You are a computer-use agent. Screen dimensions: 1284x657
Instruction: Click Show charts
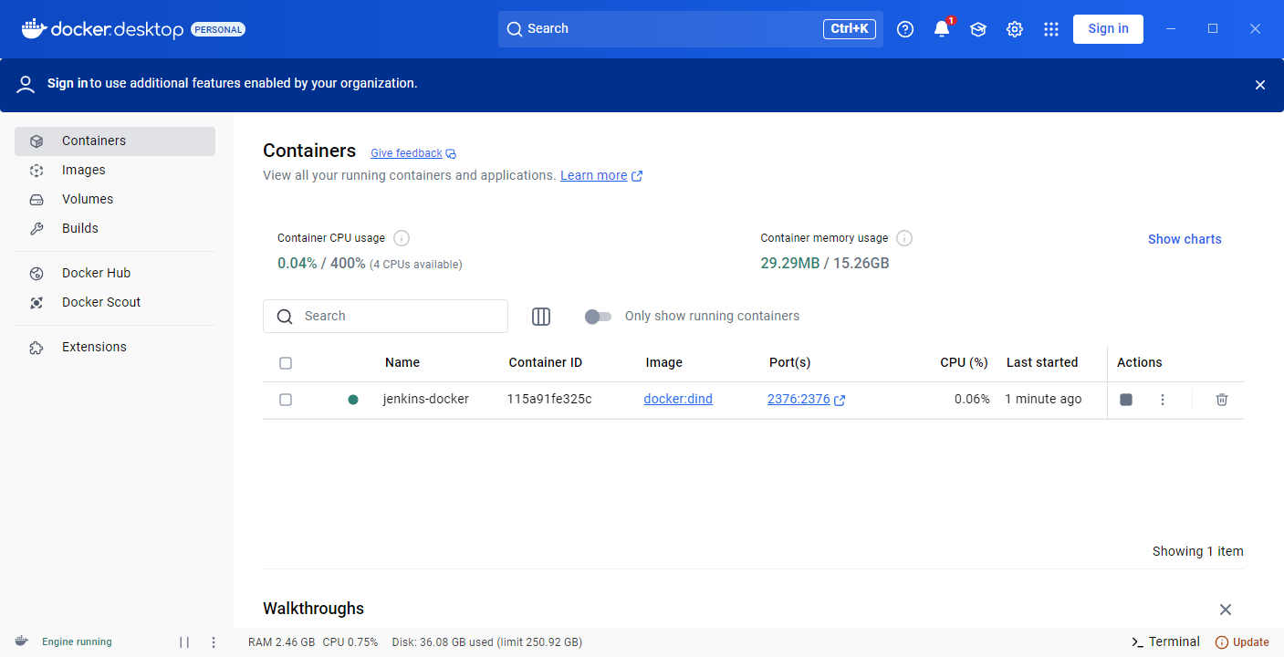[x=1185, y=239]
